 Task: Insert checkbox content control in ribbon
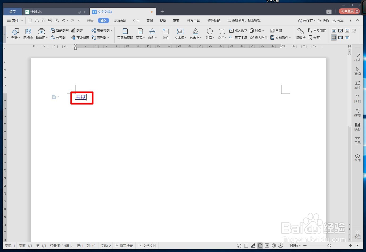tap(341, 31)
